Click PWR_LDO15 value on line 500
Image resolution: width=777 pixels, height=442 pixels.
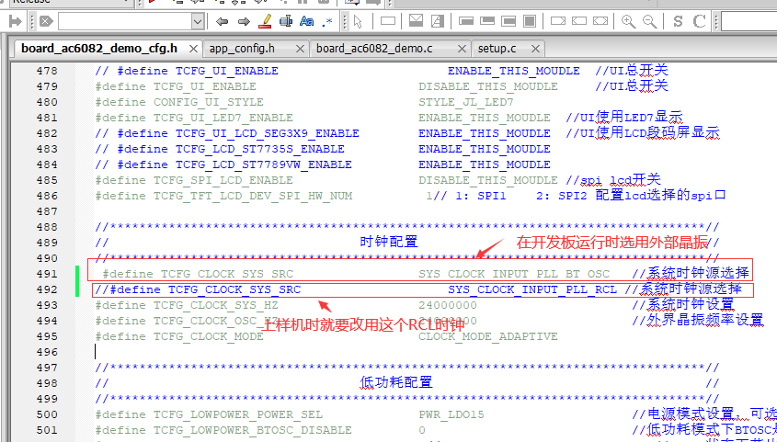tap(451, 414)
